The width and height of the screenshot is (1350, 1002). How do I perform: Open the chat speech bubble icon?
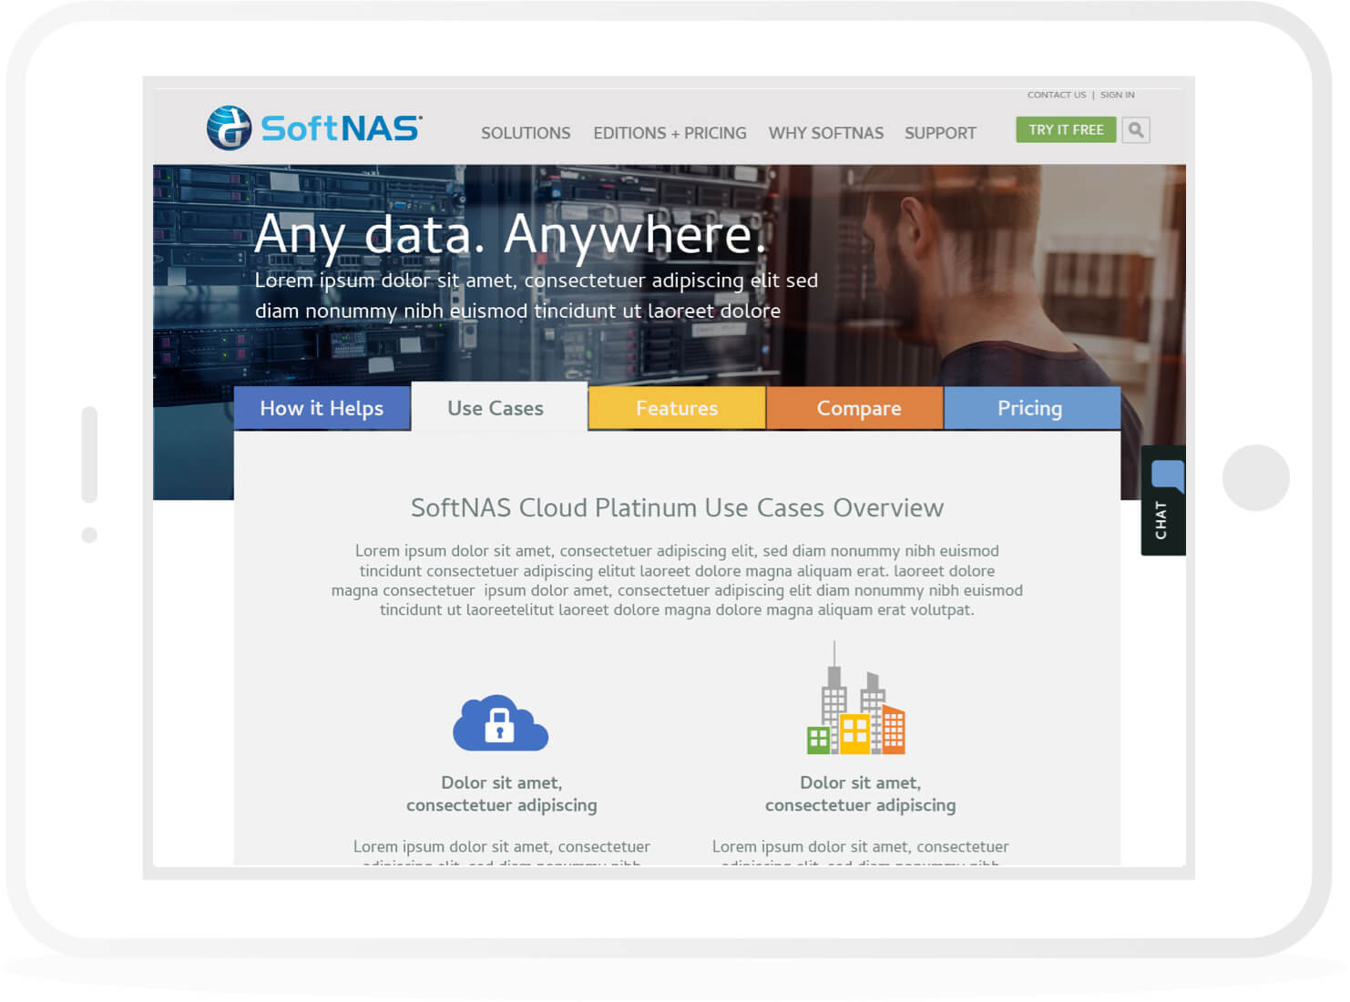(1168, 476)
